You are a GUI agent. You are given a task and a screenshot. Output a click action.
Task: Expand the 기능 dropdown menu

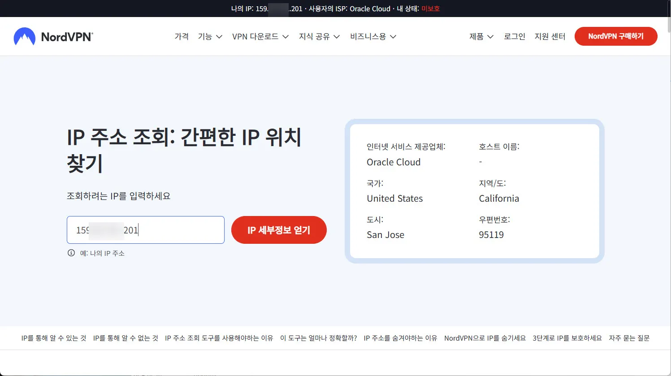tap(209, 36)
